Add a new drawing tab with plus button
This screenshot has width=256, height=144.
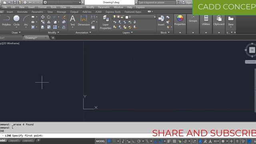(x=53, y=38)
